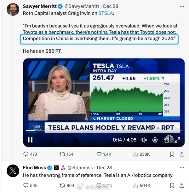Open video settings gear icon
The height and width of the screenshot is (192, 189).
pyautogui.click(x=155, y=140)
